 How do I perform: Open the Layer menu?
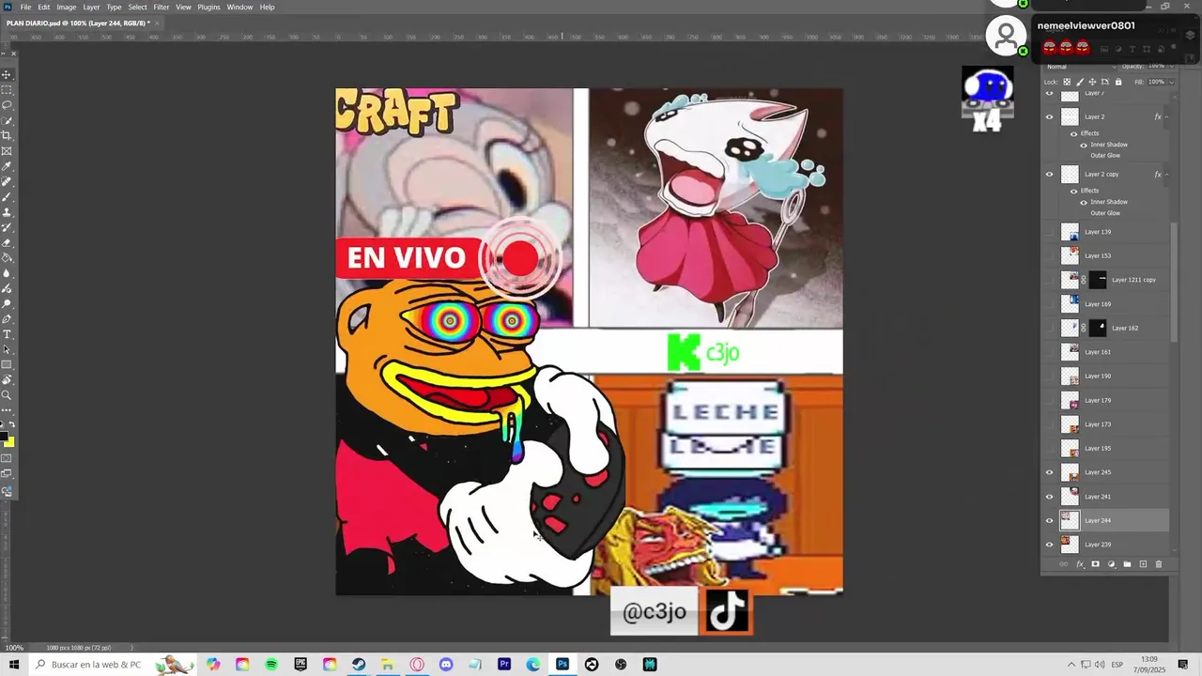coord(91,7)
